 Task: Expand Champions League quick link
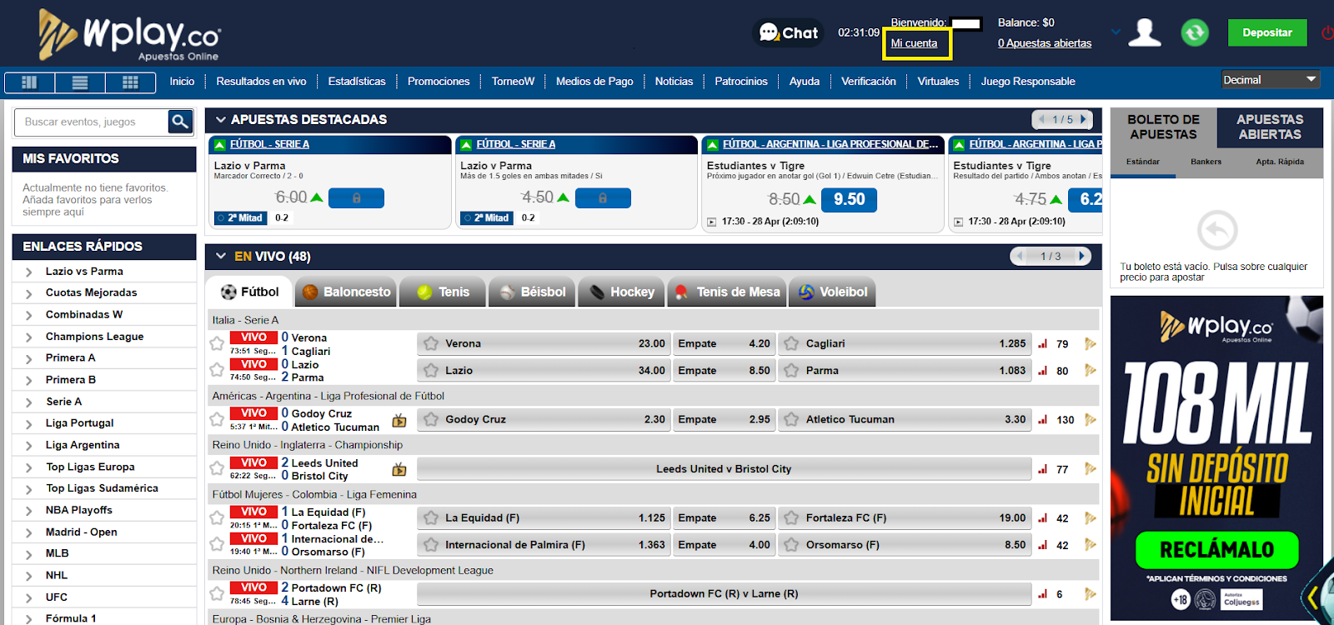29,337
